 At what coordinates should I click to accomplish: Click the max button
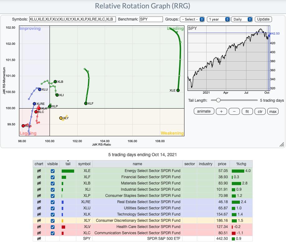click(x=273, y=111)
